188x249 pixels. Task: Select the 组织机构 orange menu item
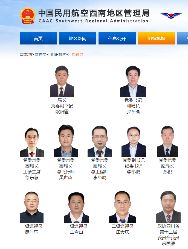tap(157, 38)
